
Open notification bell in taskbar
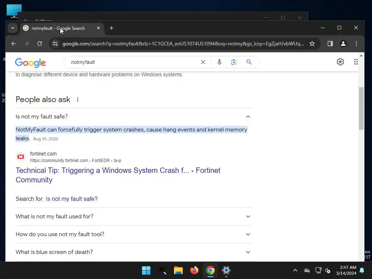[362, 270]
